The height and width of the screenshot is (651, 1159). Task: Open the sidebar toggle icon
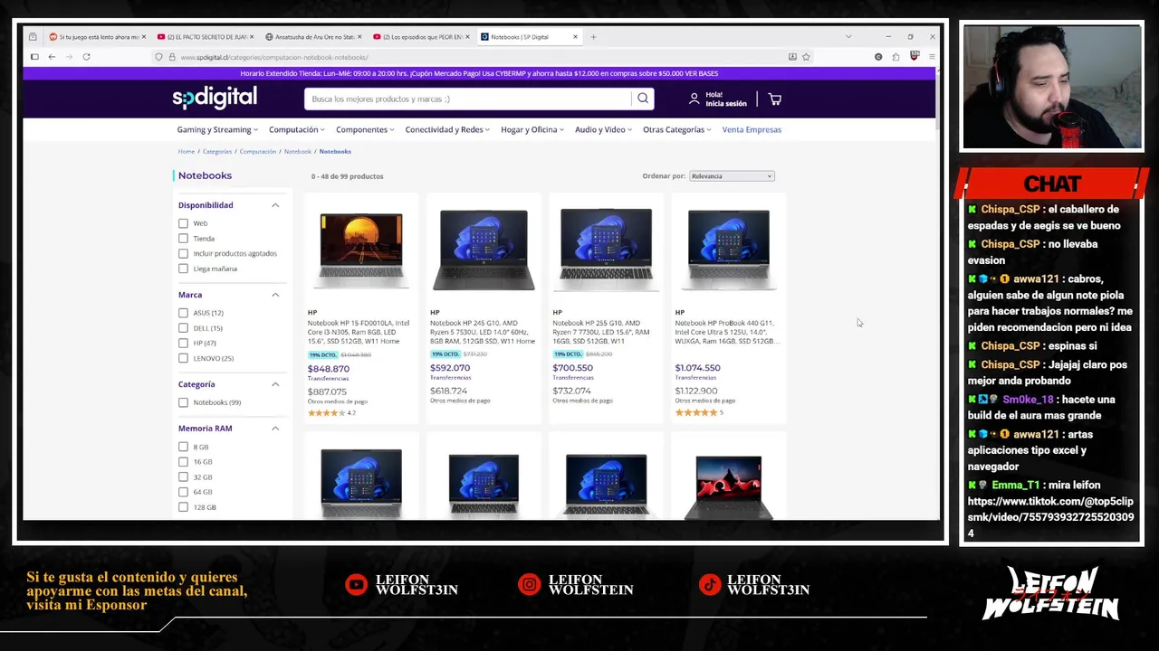pyautogui.click(x=34, y=57)
